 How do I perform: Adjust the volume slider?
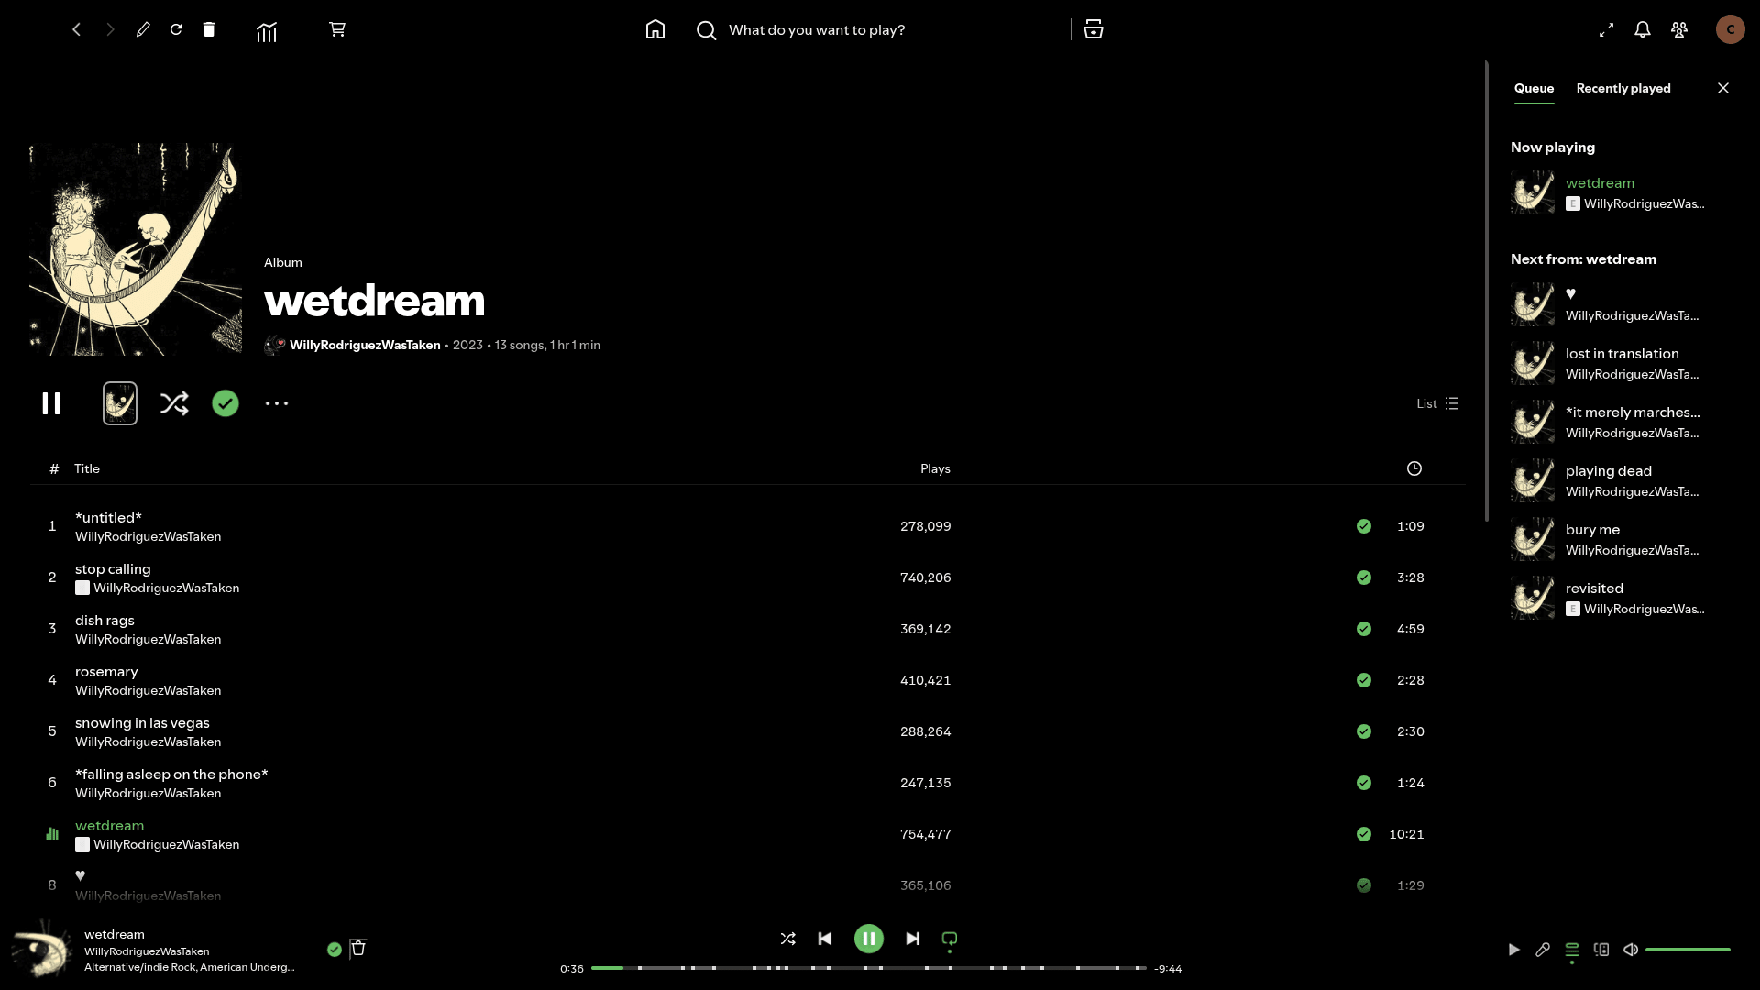click(1688, 950)
